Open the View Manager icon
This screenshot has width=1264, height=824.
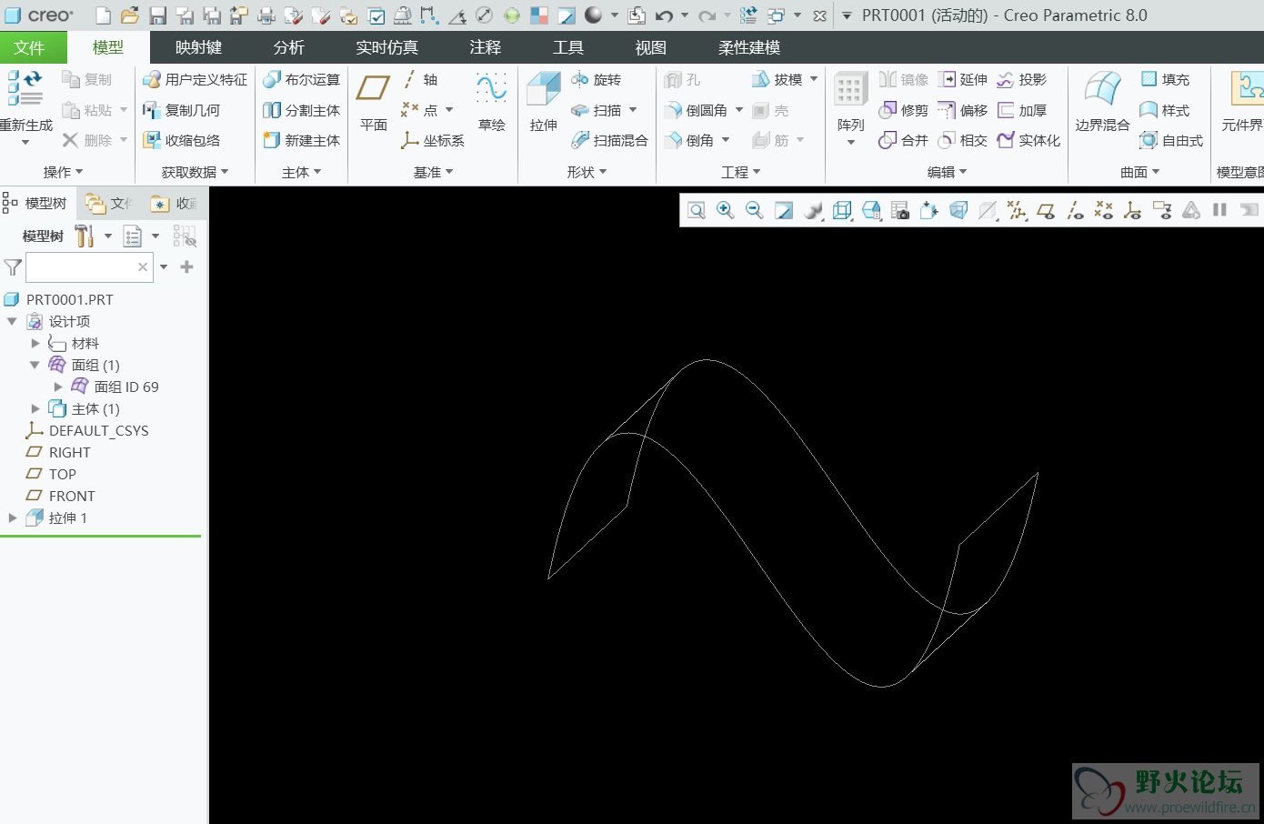pos(900,211)
